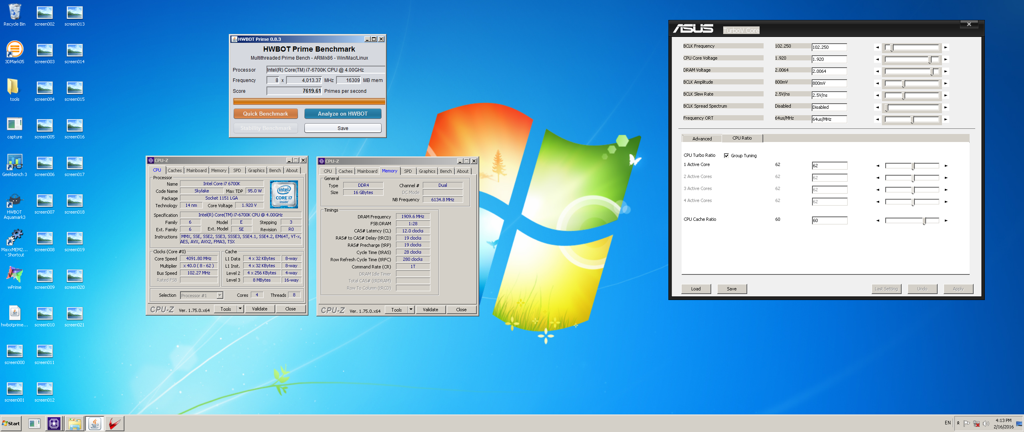The image size is (1024, 432).
Task: Click Apply button in TurboV Core
Action: click(958, 289)
